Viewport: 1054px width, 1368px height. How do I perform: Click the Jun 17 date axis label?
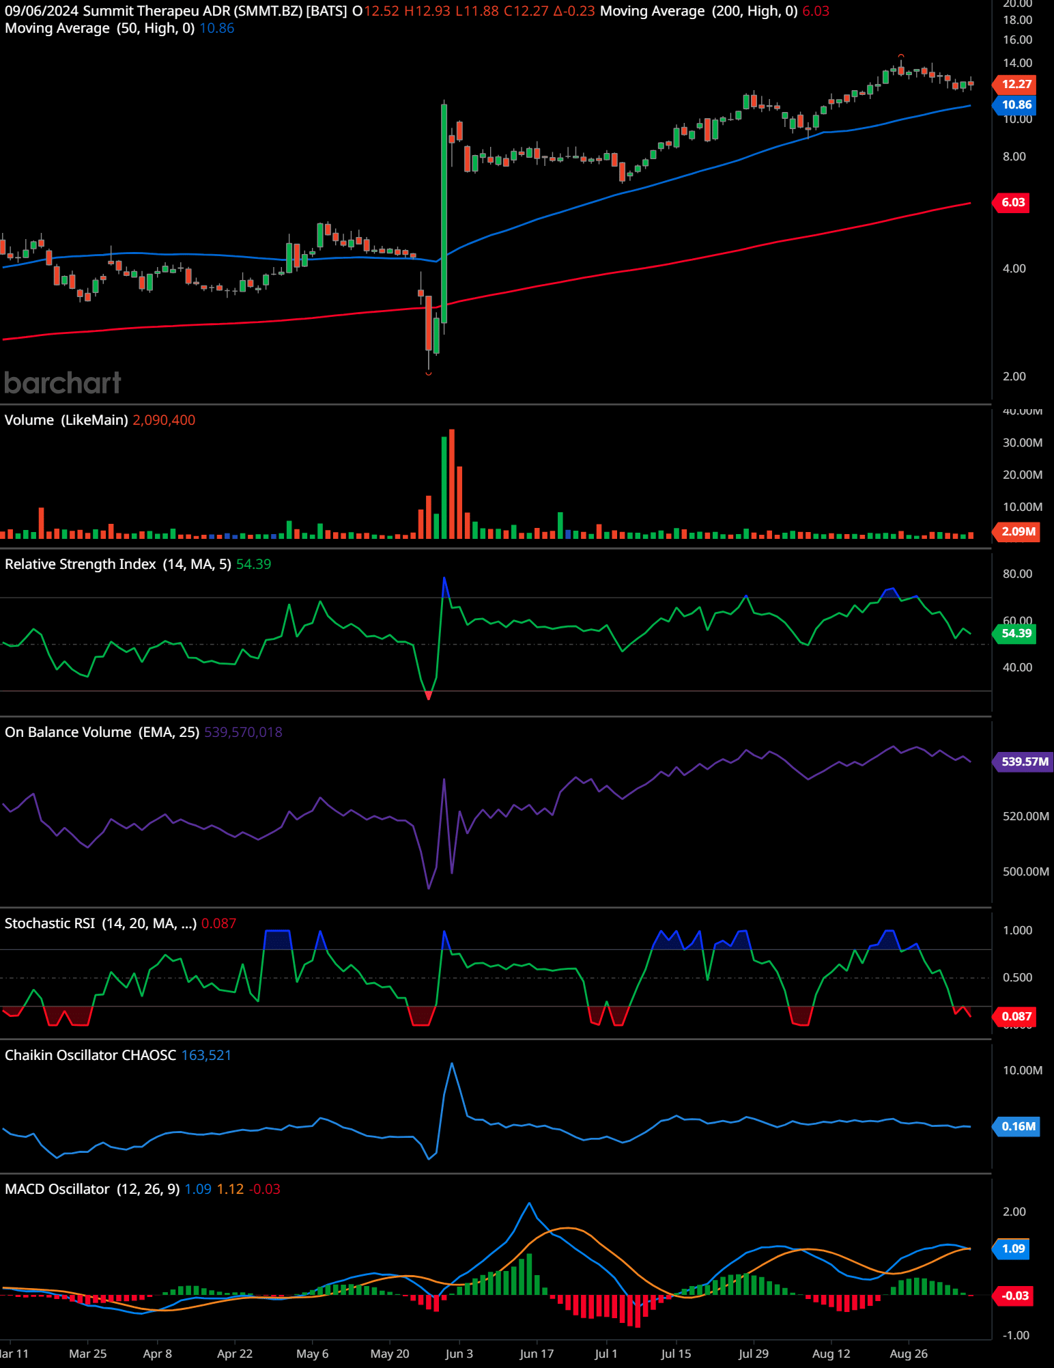tap(537, 1354)
